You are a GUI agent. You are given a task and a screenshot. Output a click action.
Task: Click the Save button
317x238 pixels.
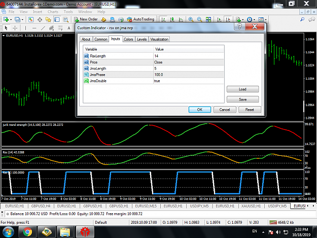(x=242, y=99)
